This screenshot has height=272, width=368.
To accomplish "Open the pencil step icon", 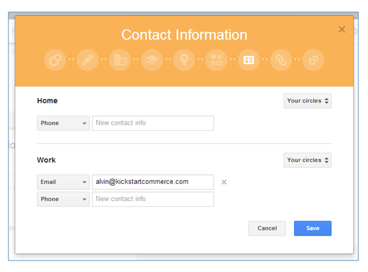I will tap(87, 60).
